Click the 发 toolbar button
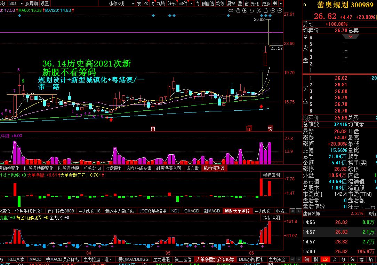This screenshot has height=265, width=377. point(139,3)
